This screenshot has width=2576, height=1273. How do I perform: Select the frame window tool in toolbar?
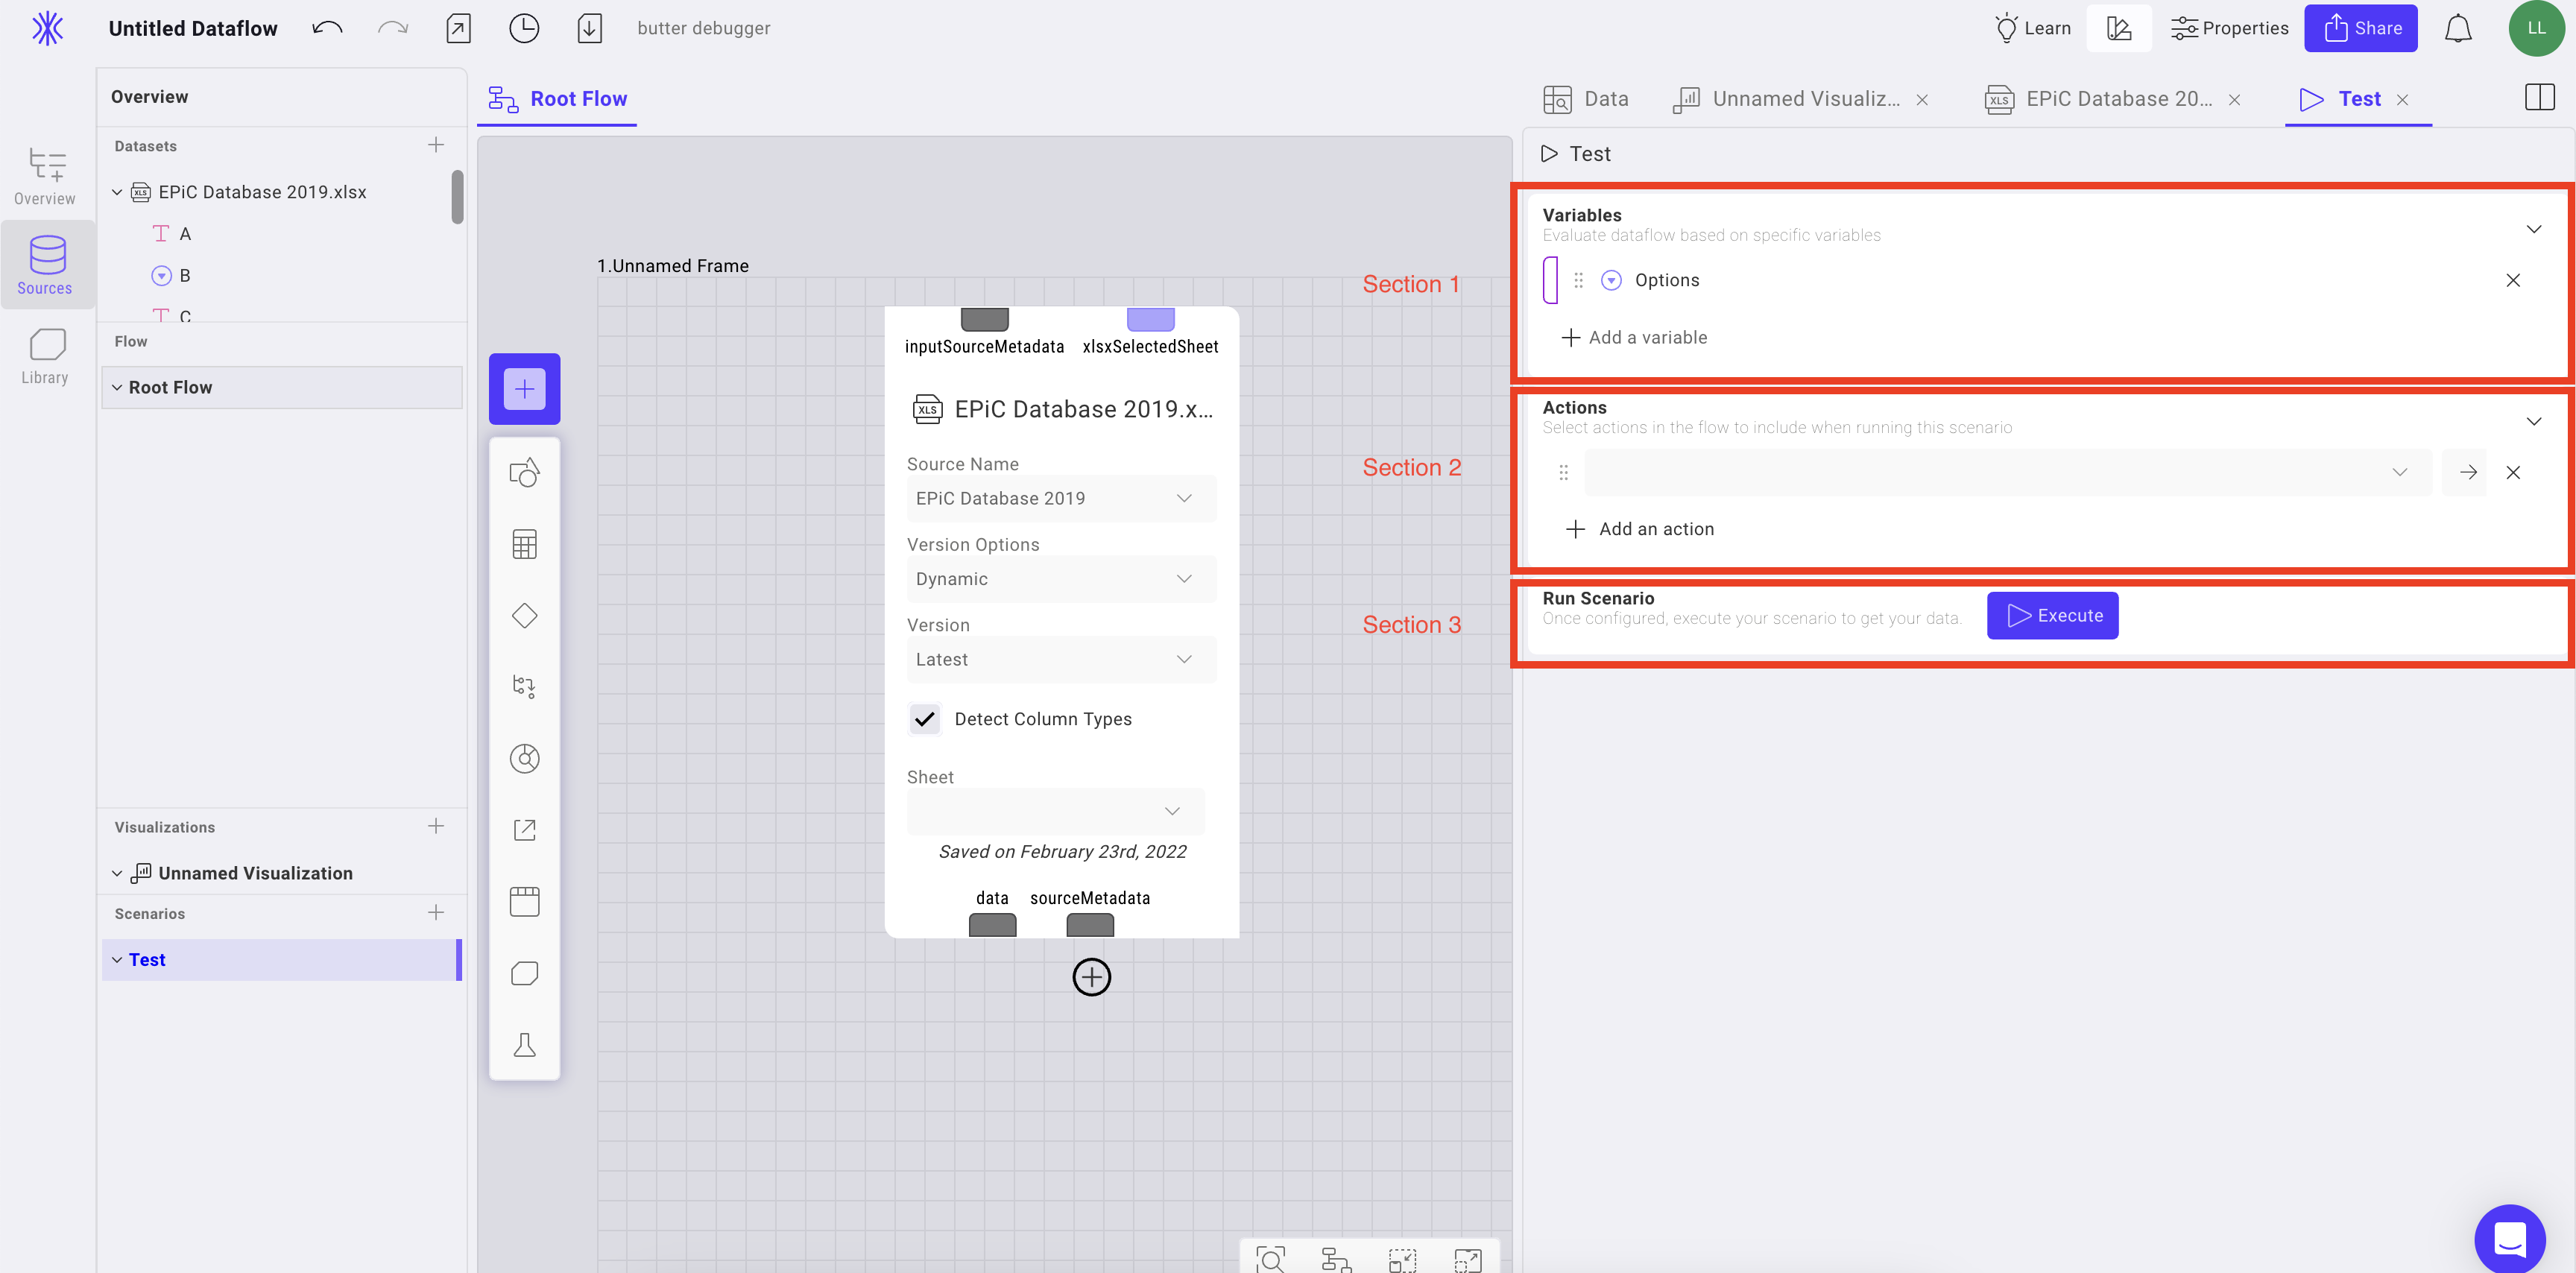pyautogui.click(x=524, y=901)
